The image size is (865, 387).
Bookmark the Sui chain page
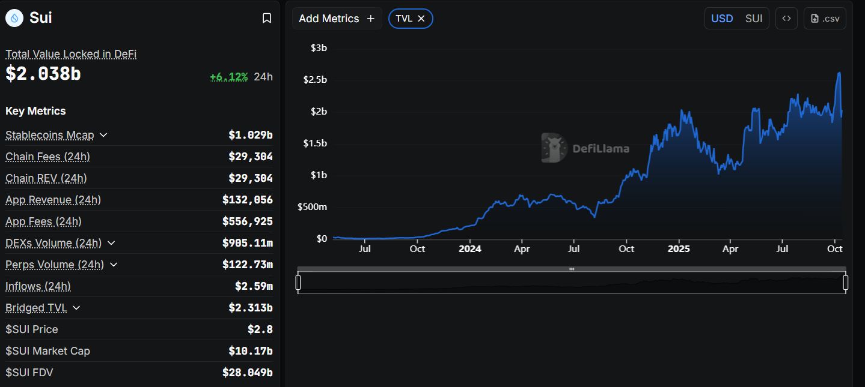(267, 19)
